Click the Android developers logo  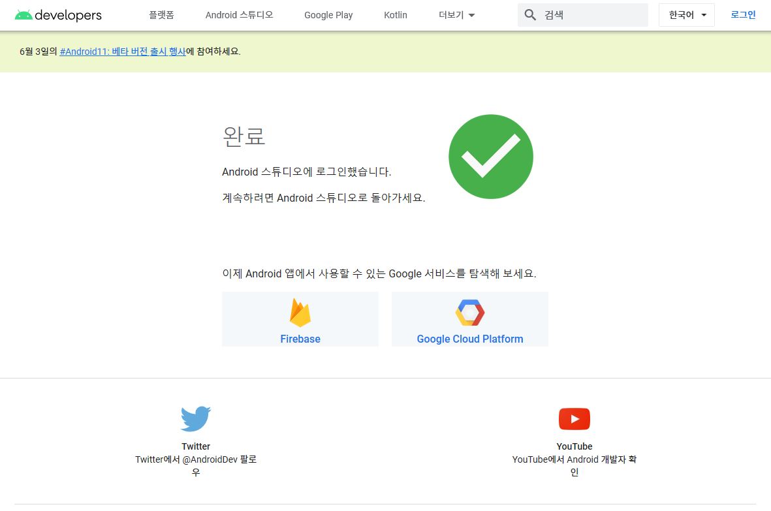[58, 15]
